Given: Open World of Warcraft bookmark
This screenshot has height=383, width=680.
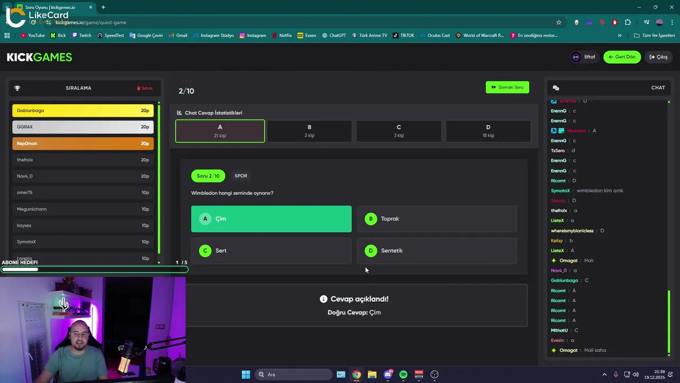Looking at the screenshot, I should [480, 36].
